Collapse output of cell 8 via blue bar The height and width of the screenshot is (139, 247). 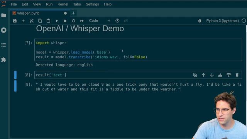coord(15,86)
